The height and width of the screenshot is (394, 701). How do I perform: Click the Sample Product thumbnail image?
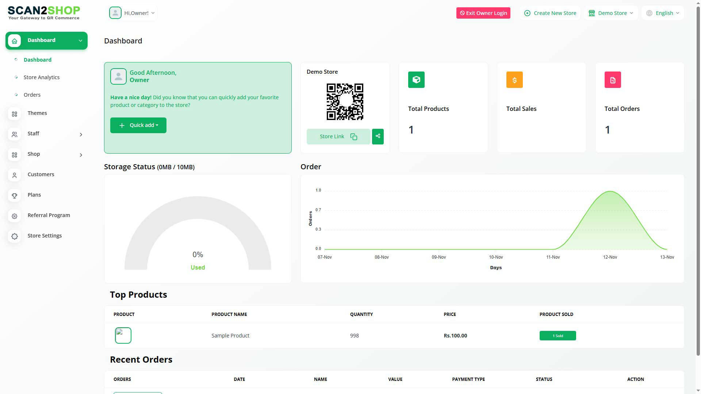click(123, 335)
